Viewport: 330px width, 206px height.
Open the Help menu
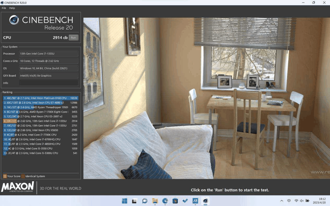(12, 8)
